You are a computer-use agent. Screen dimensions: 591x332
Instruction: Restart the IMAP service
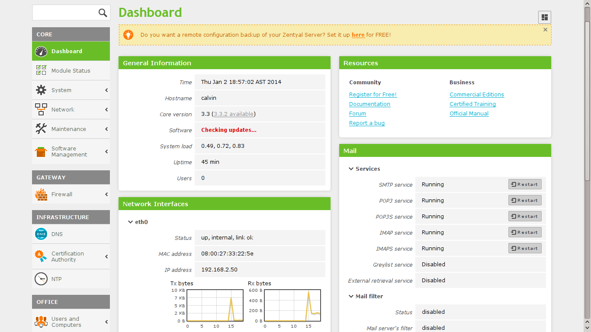525,233
